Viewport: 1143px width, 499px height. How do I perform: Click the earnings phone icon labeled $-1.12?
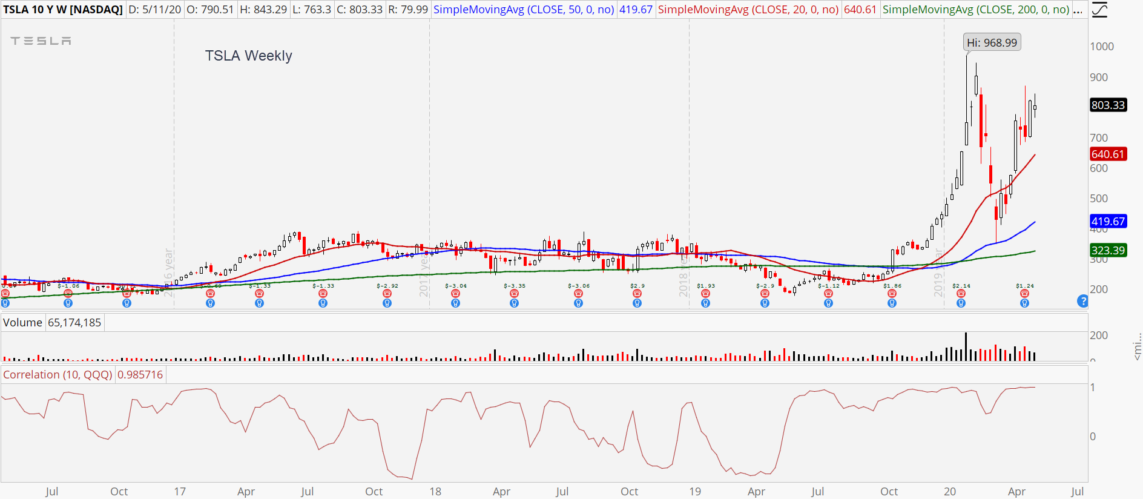click(828, 294)
